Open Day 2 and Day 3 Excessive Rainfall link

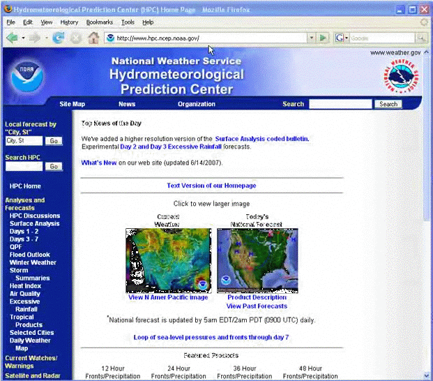pyautogui.click(x=171, y=147)
